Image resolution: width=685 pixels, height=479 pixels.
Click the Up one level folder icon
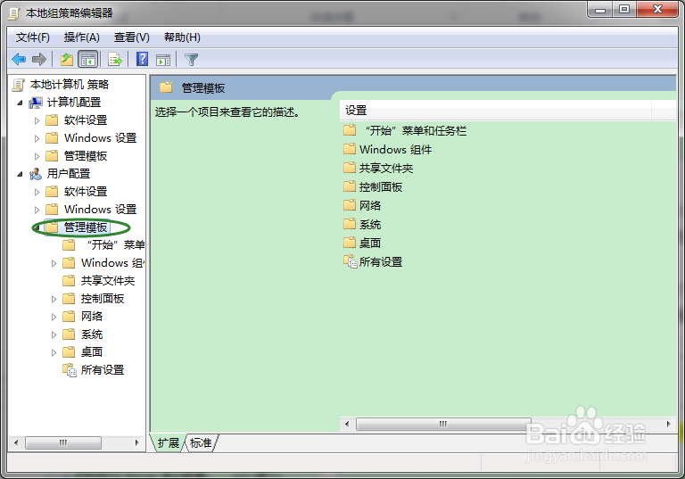67,59
